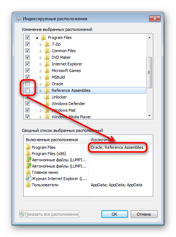Select the Windows Defender tree item
Image resolution: width=176 pixels, height=237 pixels.
68,104
